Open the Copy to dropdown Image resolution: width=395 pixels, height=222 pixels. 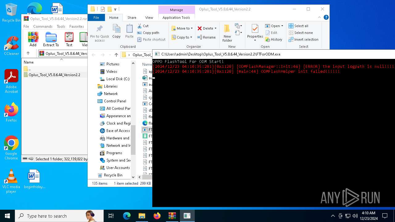tap(182, 37)
